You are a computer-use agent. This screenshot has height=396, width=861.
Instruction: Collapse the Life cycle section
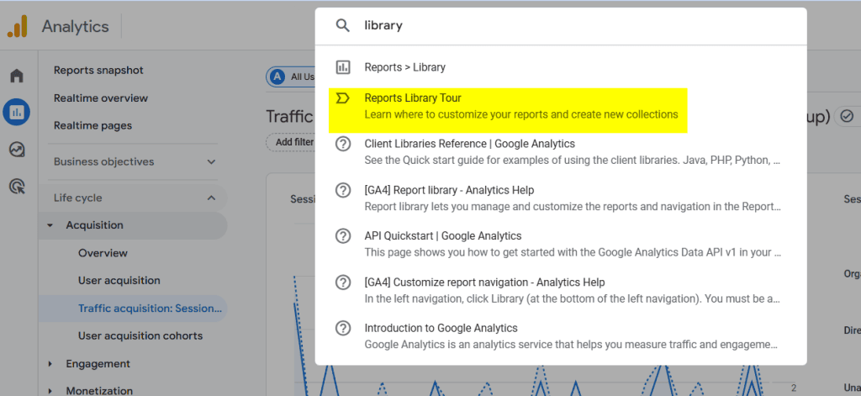tap(211, 198)
